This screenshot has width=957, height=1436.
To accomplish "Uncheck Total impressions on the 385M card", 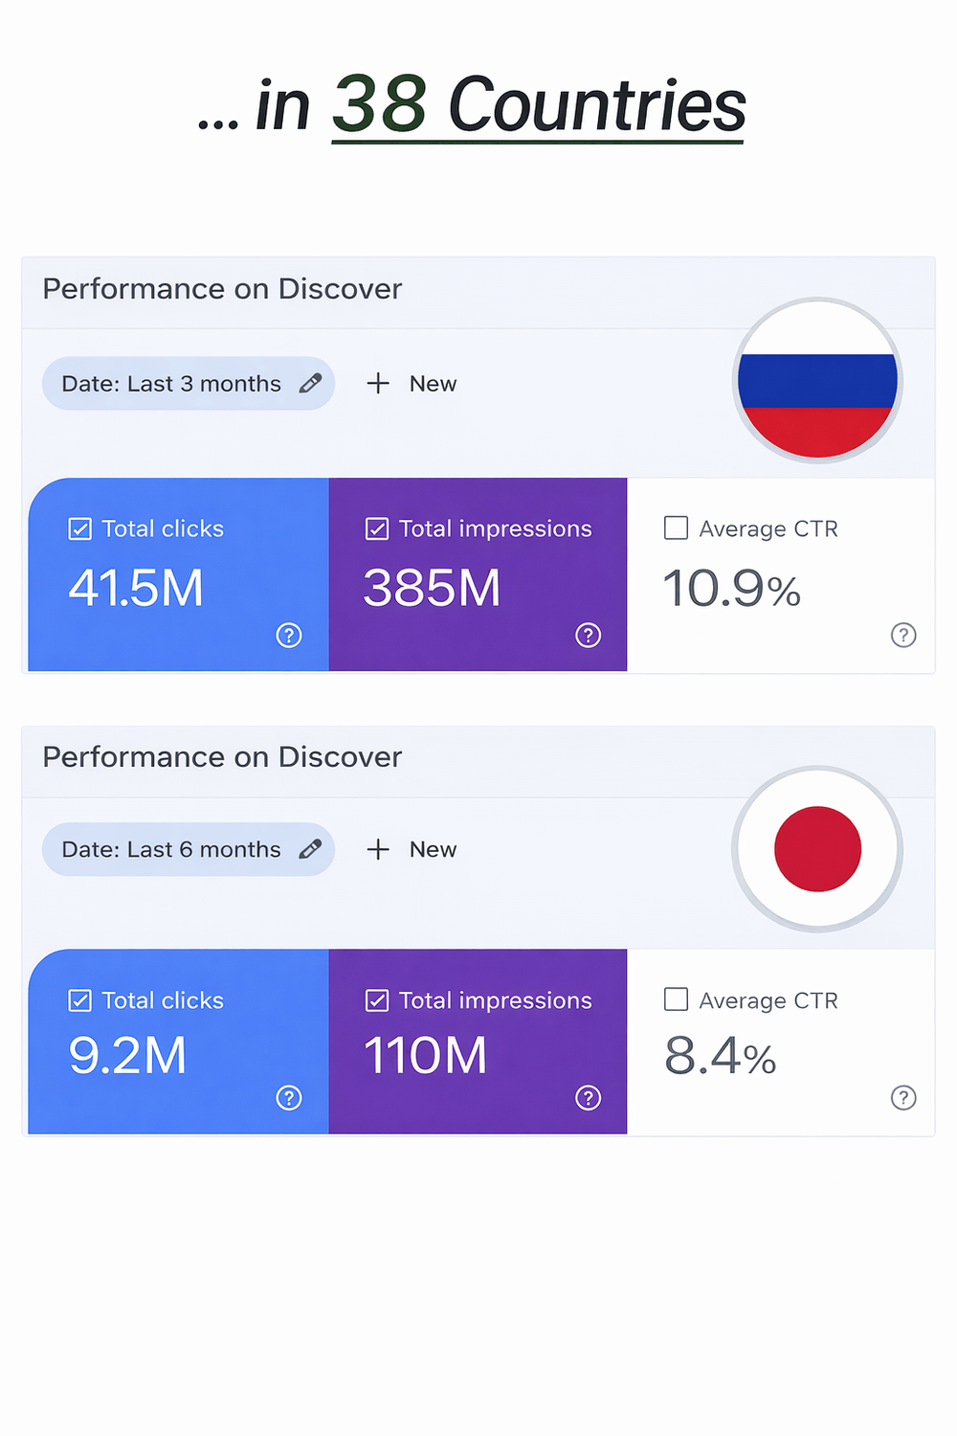I will (x=377, y=529).
